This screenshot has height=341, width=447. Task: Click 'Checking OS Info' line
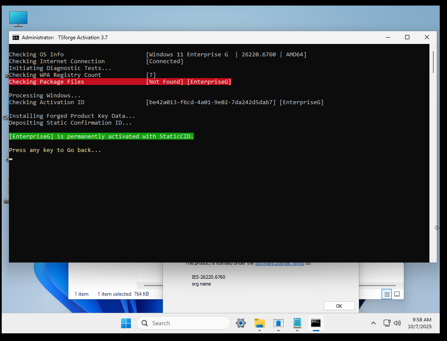point(158,55)
